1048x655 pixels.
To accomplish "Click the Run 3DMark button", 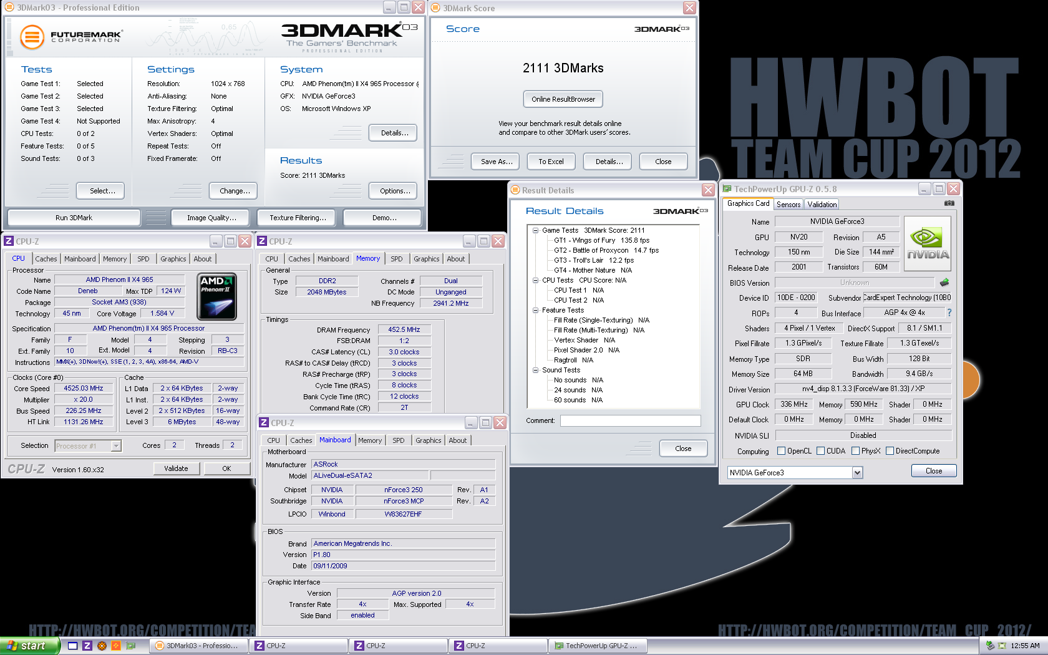I will [74, 218].
